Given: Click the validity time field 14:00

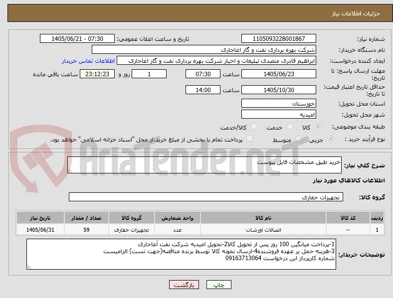Looking at the screenshot, I should 203,90.
